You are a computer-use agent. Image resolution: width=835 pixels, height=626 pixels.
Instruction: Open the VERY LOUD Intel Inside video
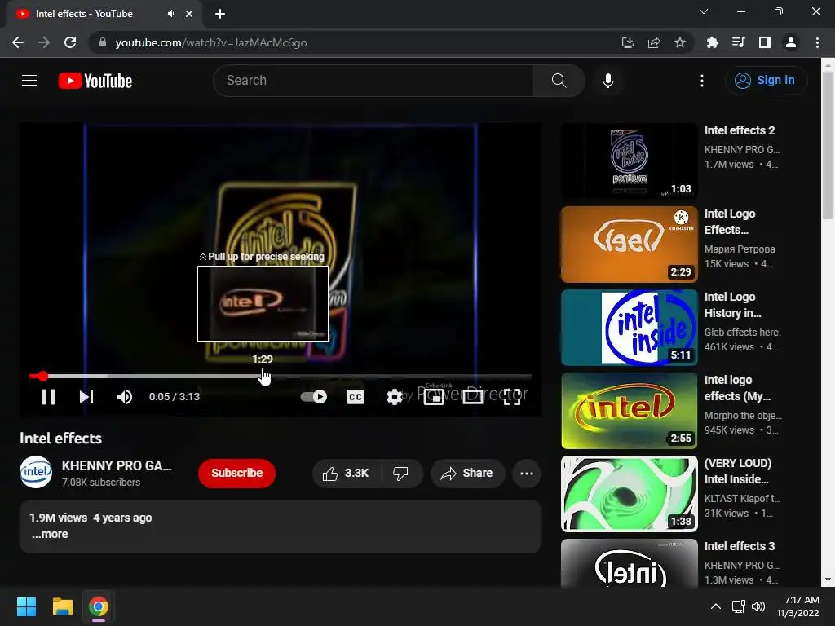pyautogui.click(x=630, y=493)
